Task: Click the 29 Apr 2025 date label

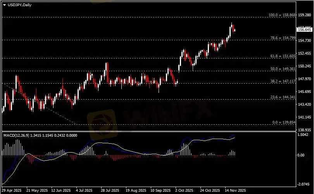Action: [x=12, y=191]
